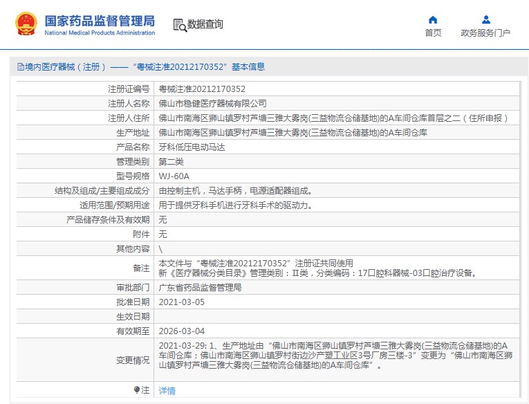The width and height of the screenshot is (529, 404).
Task: Open the 详情 link
Action: [167, 390]
